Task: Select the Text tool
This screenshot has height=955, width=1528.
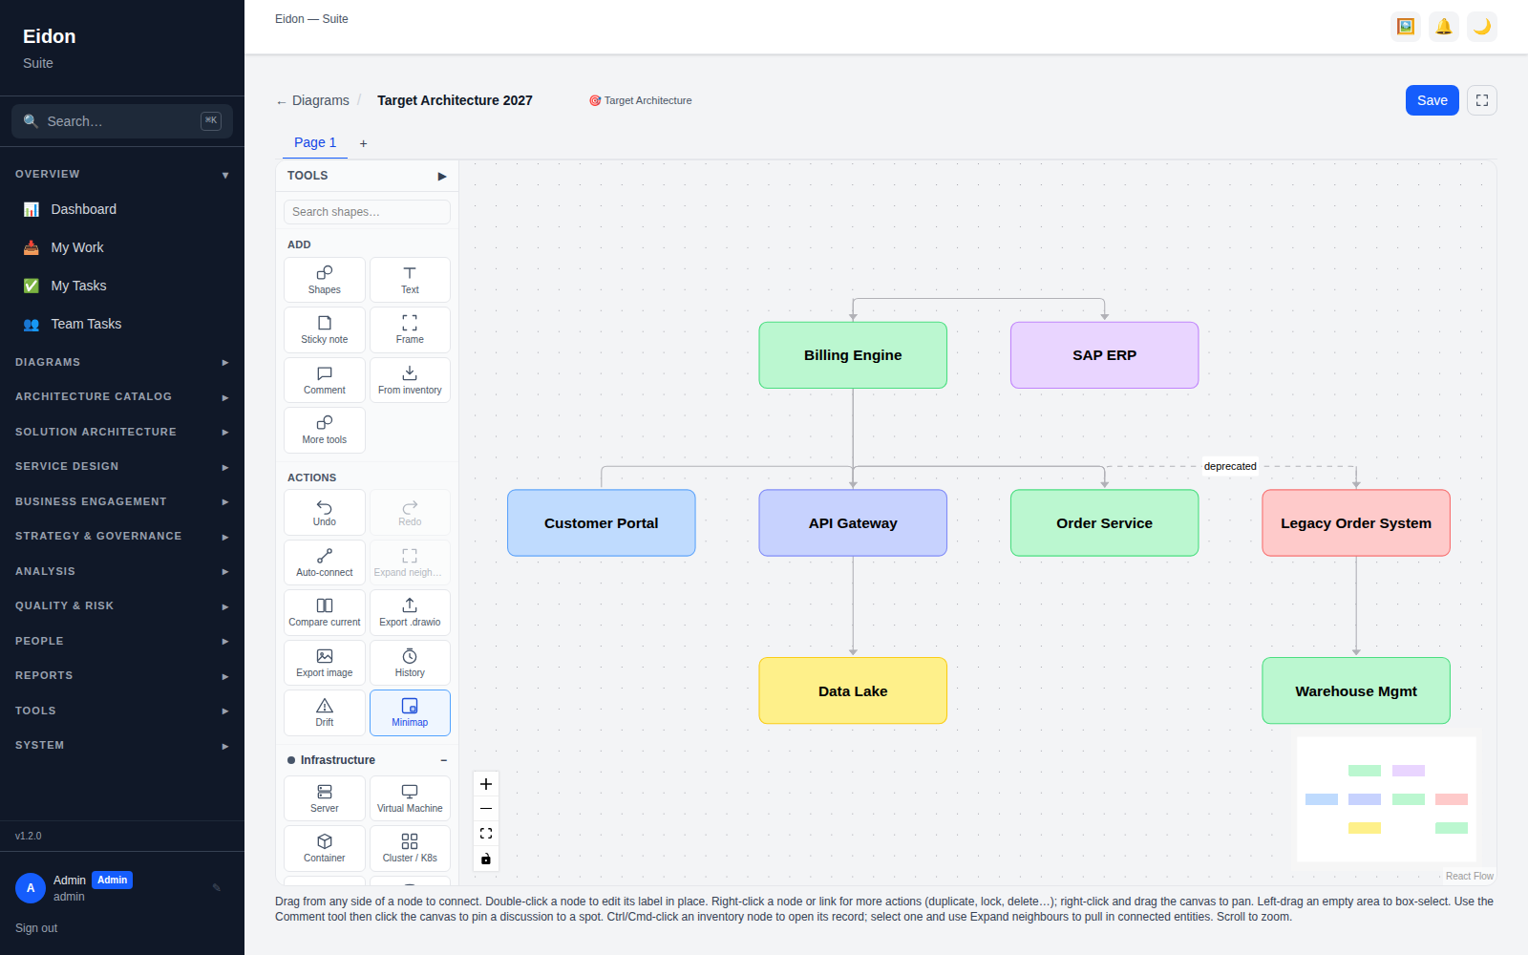Action: [x=410, y=280]
